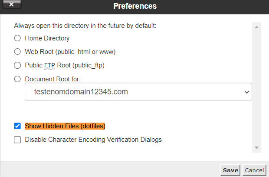The image size is (269, 177).
Task: Enable Disable Character Encoding Verification Dialogs checkbox
Action: pos(17,140)
